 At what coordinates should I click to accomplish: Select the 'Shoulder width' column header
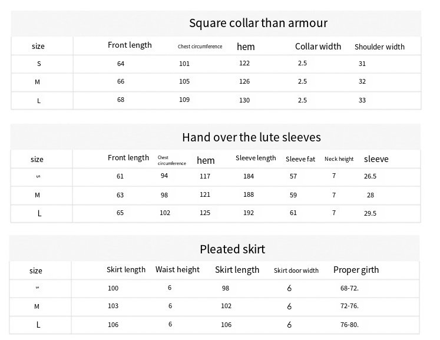[x=379, y=47]
